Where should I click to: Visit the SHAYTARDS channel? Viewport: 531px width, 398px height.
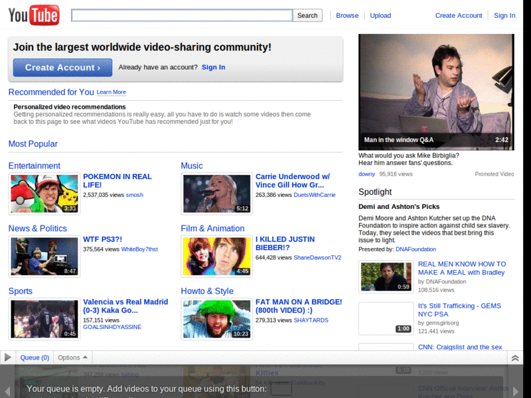tap(311, 320)
